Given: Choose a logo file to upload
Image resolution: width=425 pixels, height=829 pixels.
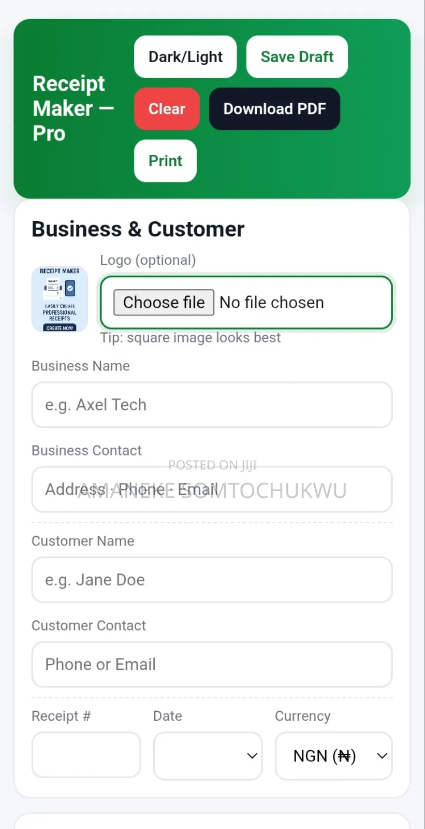Looking at the screenshot, I should (x=163, y=302).
